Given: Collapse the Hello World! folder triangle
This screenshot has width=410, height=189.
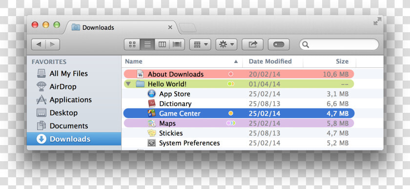Looking at the screenshot, I should [128, 84].
